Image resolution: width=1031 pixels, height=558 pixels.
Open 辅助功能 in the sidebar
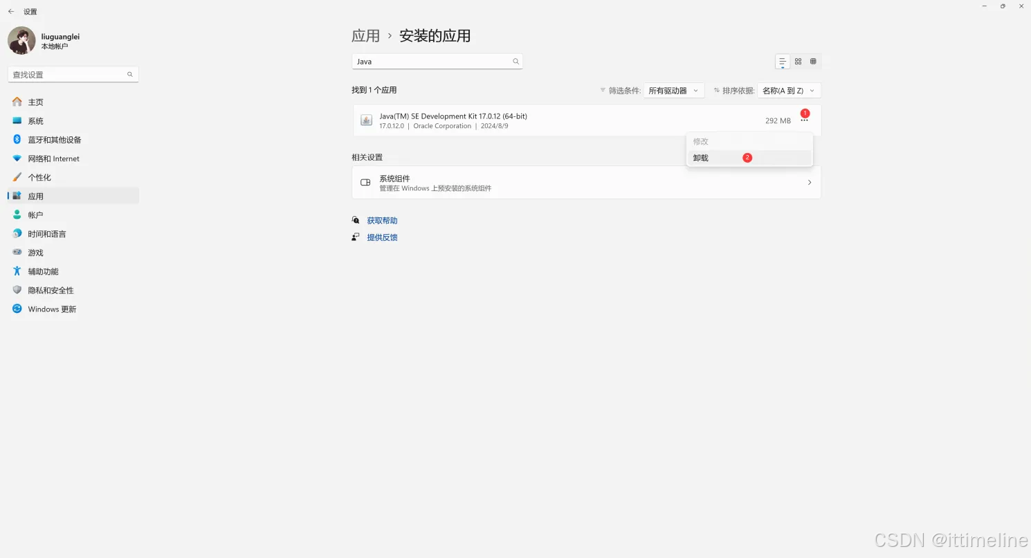[x=73, y=271]
